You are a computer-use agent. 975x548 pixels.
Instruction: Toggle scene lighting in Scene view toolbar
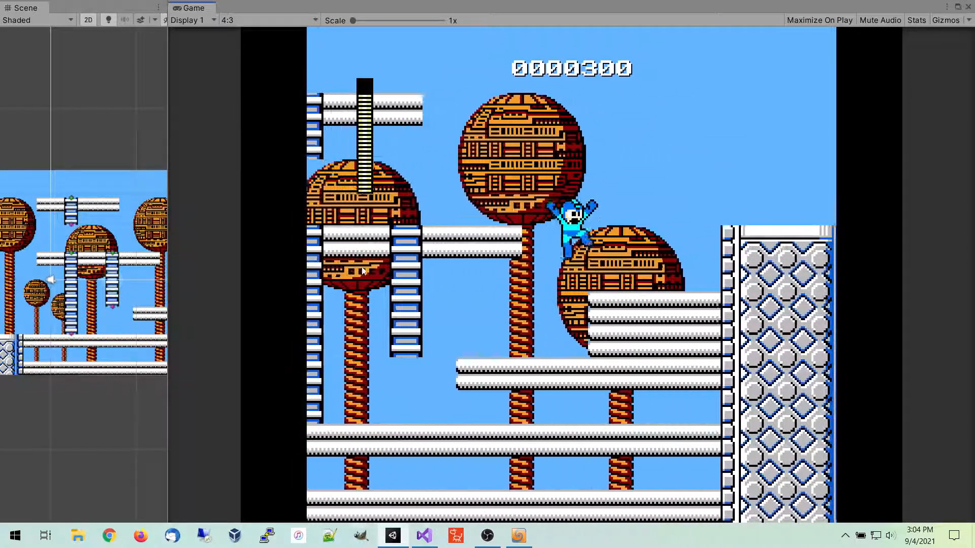coord(108,20)
